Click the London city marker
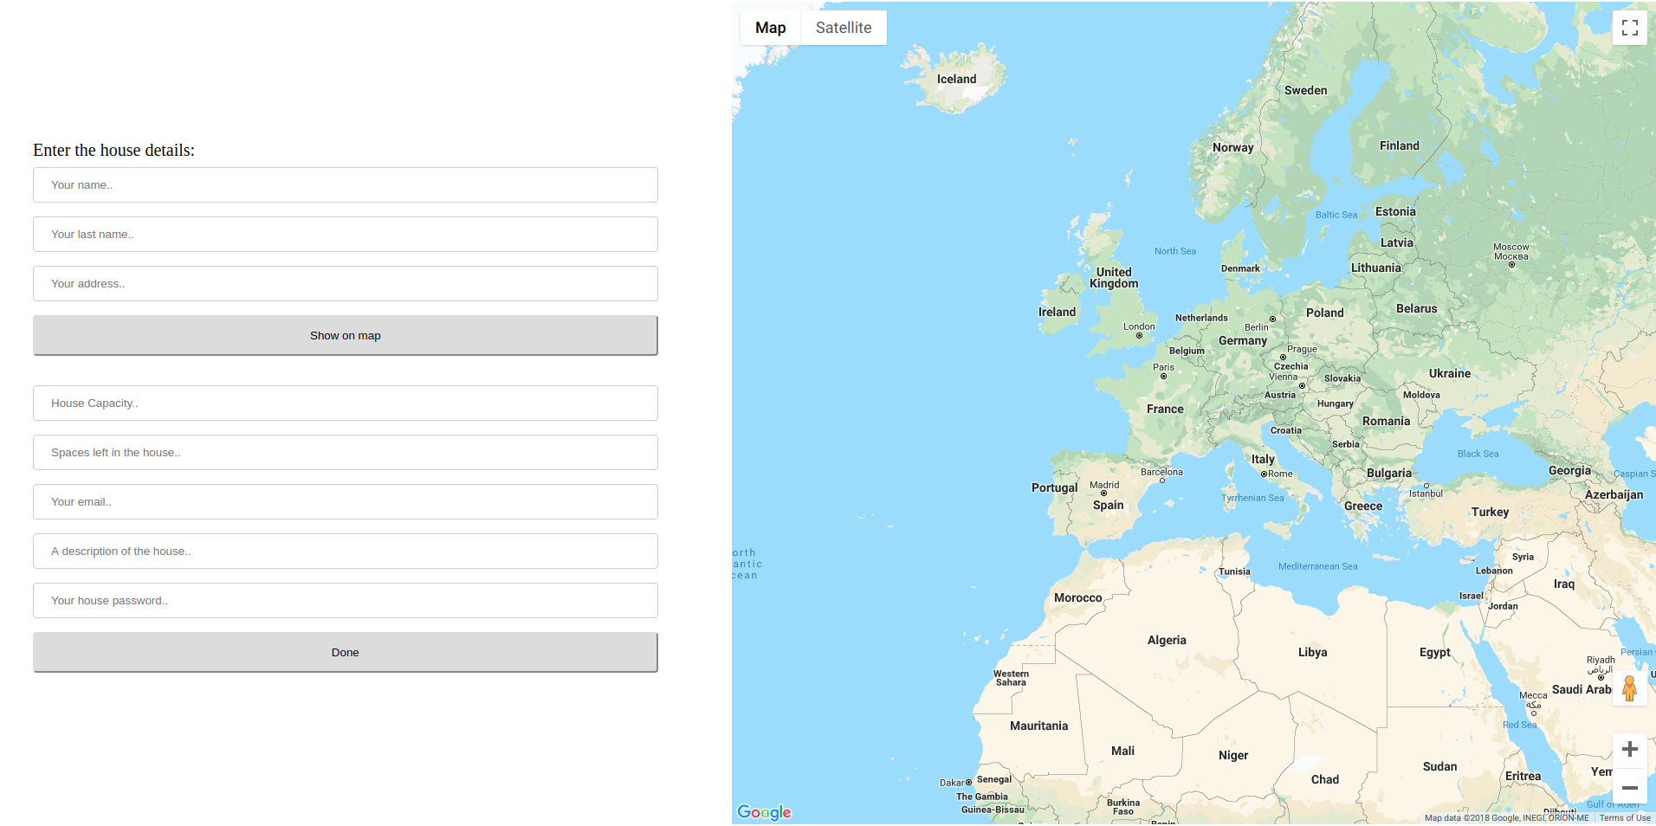 pos(1139,336)
